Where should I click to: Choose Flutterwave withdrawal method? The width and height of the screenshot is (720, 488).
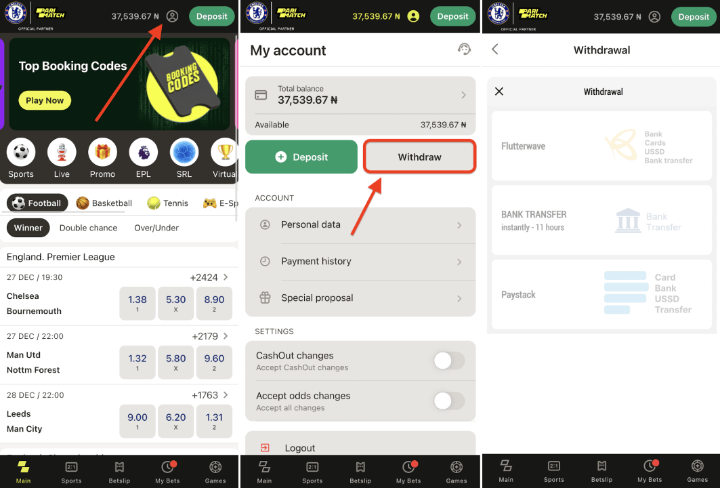[601, 146]
